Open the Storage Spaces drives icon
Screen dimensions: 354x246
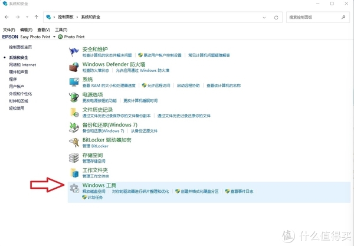(74, 158)
